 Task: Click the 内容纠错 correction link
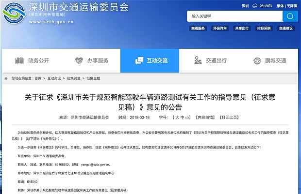pyautogui.click(x=205, y=118)
